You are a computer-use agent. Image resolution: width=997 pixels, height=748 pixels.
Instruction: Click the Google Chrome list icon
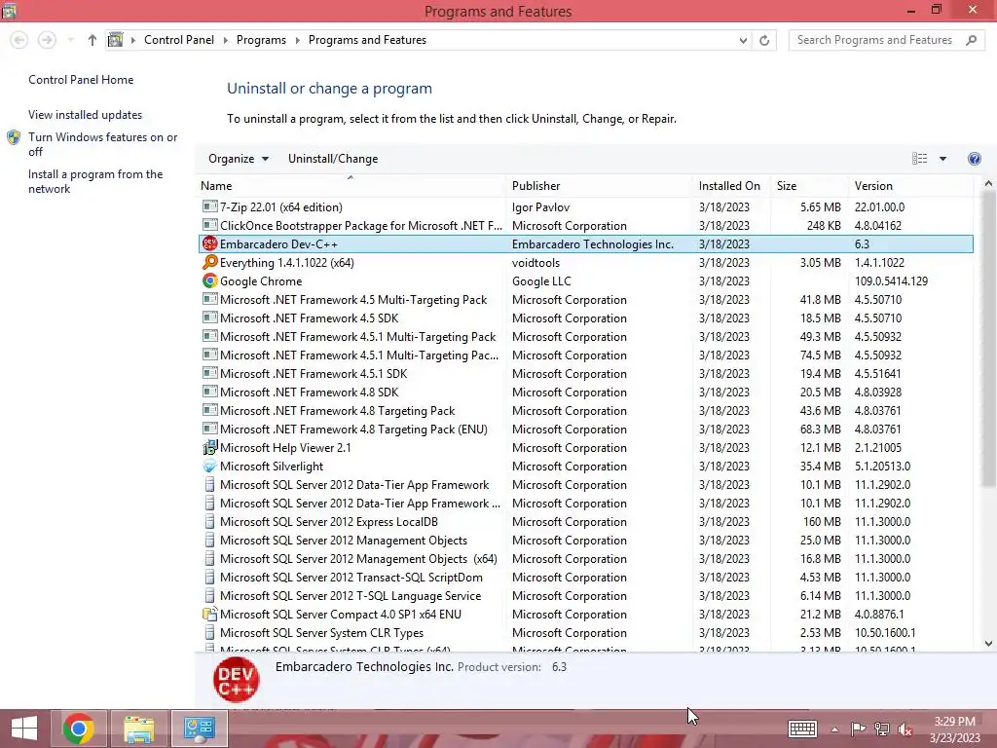(210, 280)
